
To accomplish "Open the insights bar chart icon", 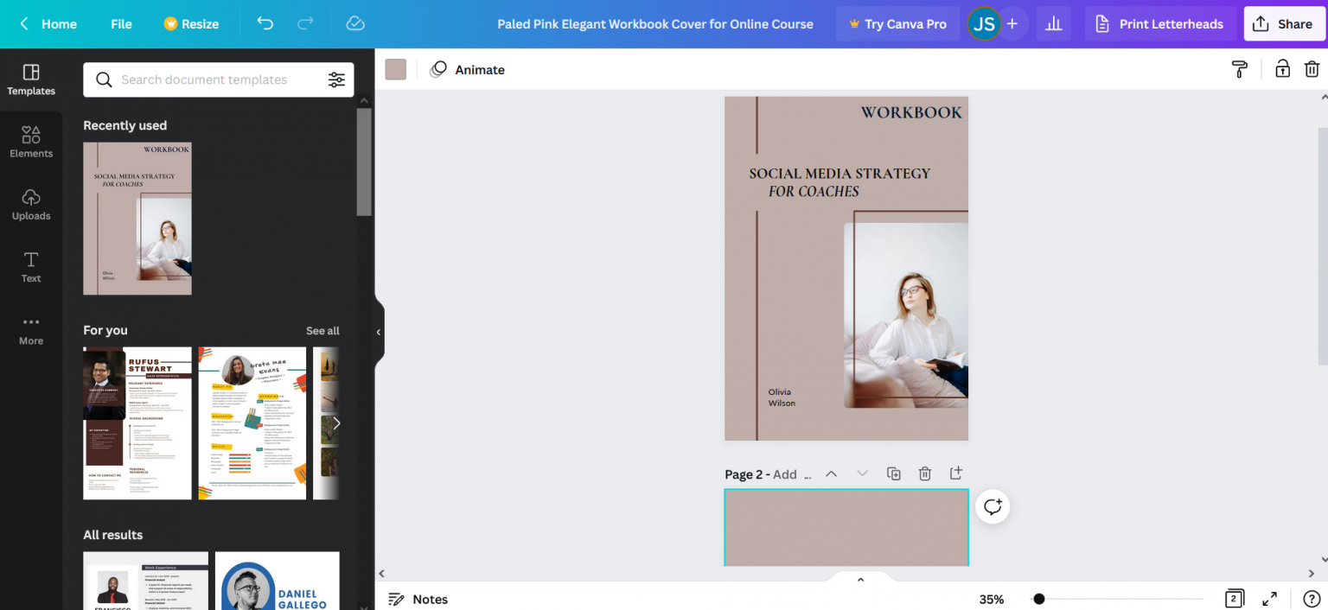I will coord(1053,24).
